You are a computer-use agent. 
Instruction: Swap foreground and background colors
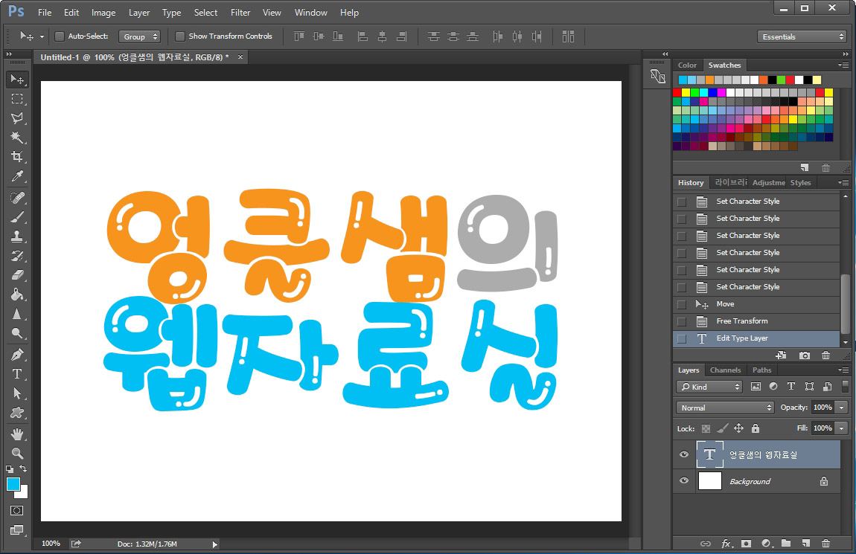[x=24, y=468]
